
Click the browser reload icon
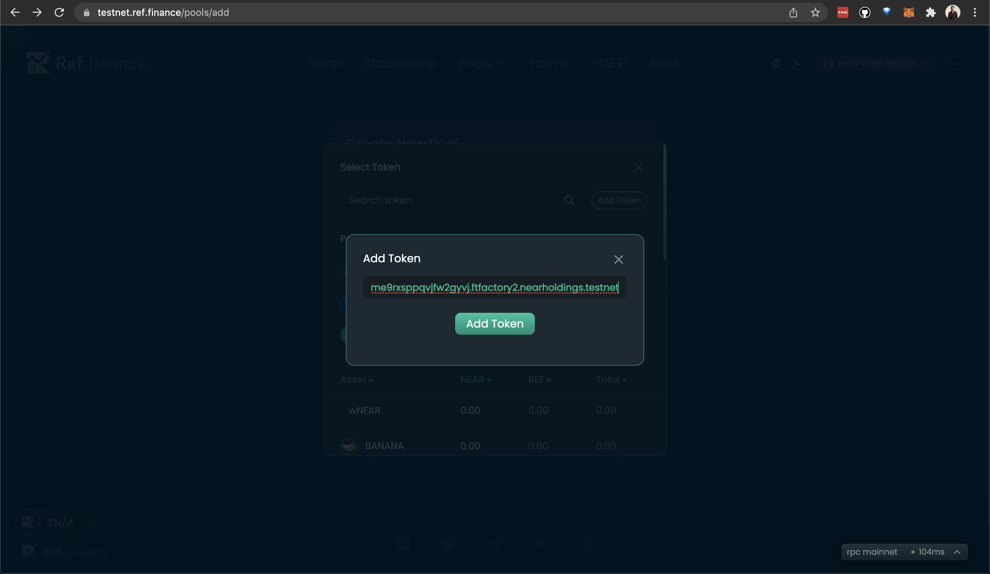click(59, 13)
